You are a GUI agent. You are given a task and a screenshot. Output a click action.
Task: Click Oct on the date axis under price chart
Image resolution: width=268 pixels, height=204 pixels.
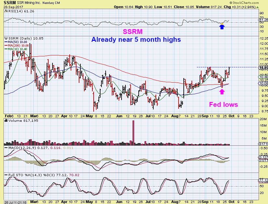coord(231,116)
